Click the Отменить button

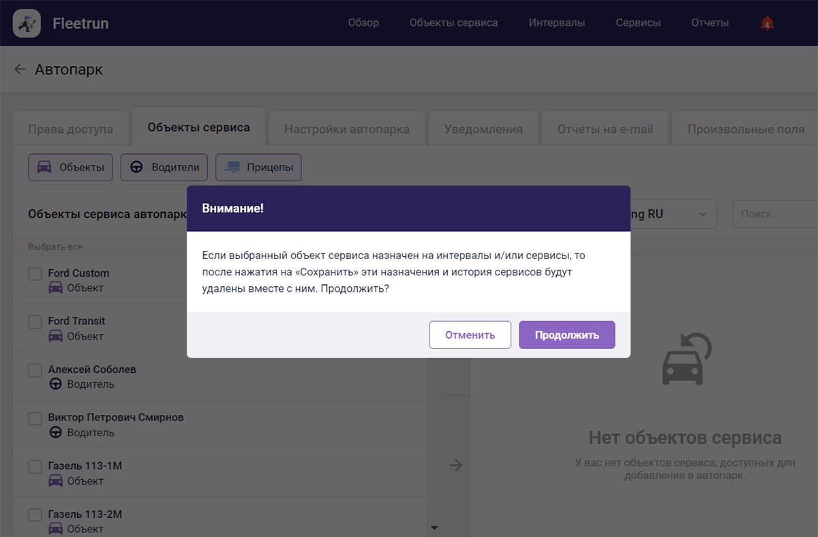pos(470,335)
